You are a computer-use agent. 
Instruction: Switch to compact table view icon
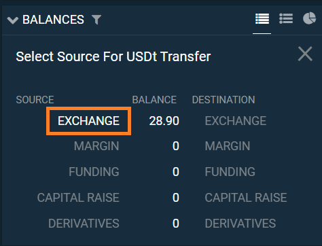point(262,19)
